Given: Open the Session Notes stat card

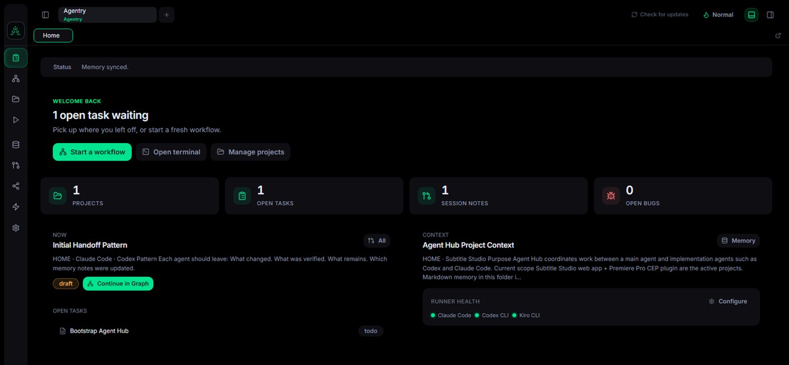Looking at the screenshot, I should [x=498, y=196].
